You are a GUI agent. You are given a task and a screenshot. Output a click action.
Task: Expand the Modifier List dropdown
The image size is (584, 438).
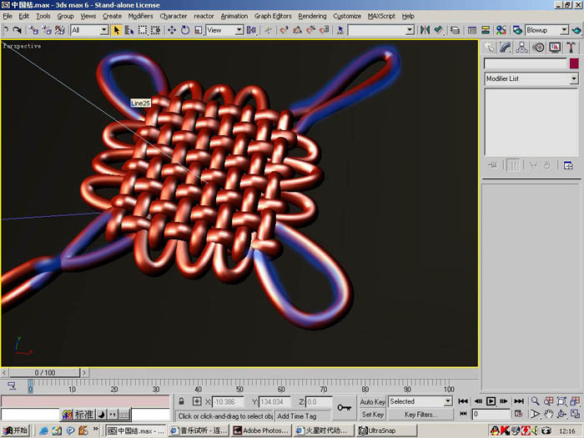tap(531, 78)
